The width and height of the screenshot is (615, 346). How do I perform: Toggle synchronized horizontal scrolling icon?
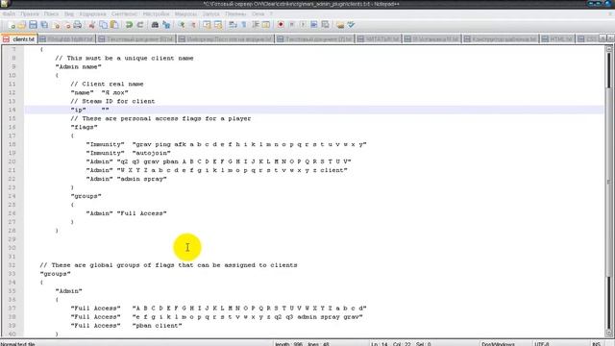[218, 25]
